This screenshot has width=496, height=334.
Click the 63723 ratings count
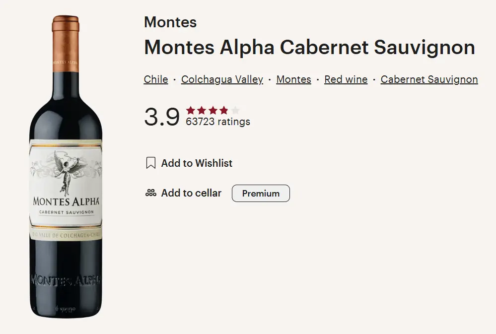point(218,122)
